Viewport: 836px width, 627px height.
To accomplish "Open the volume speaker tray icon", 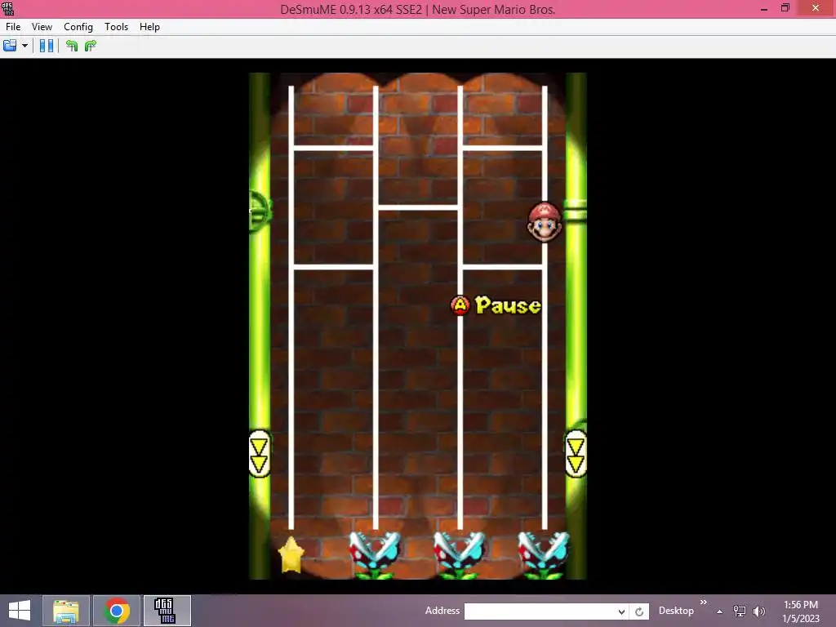I will coord(758,611).
